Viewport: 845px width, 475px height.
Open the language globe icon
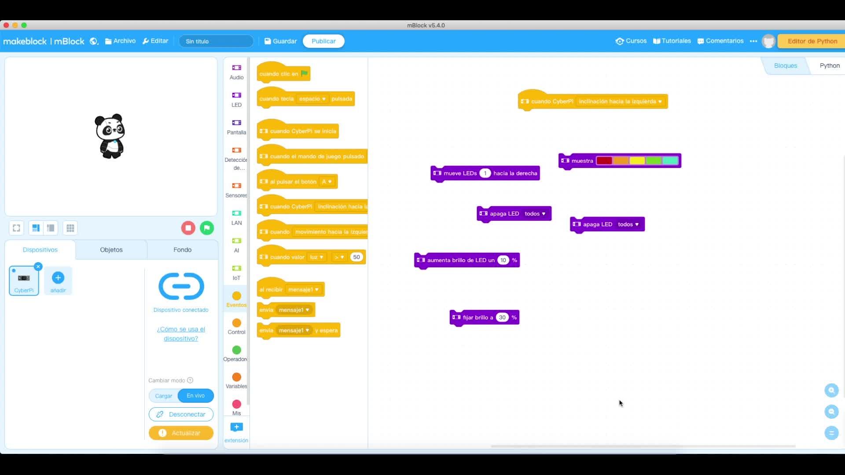click(x=94, y=41)
